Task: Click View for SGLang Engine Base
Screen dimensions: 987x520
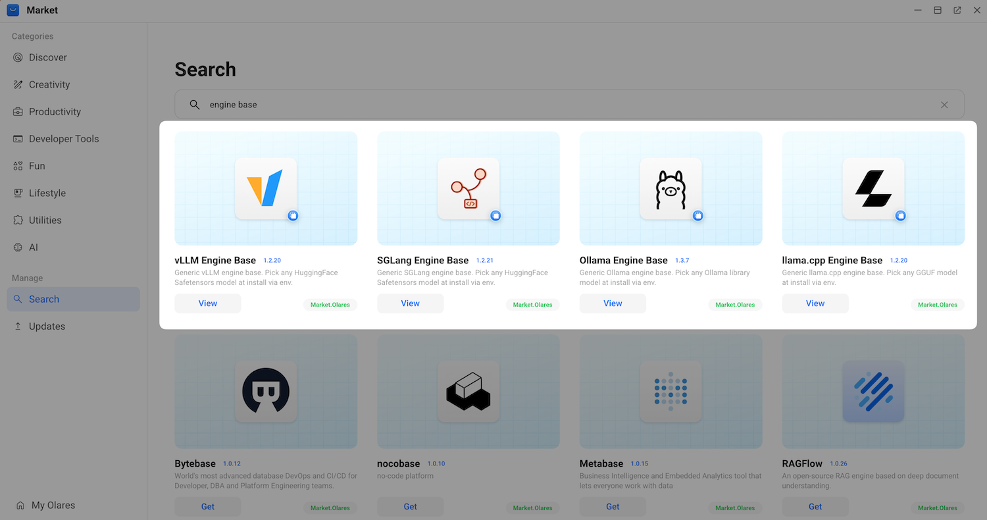Action: click(x=411, y=303)
